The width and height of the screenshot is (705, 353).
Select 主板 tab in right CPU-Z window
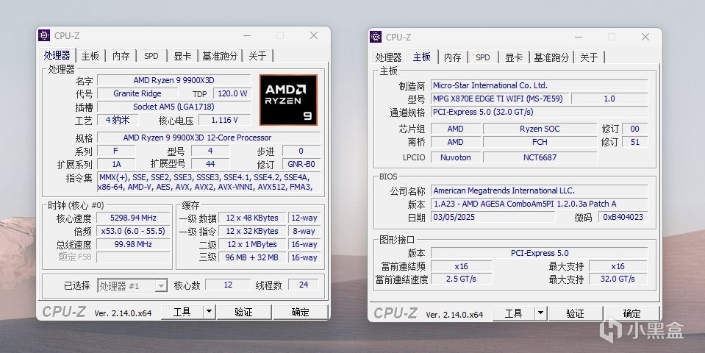pyautogui.click(x=422, y=57)
